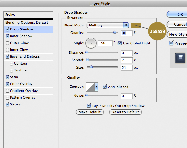Viewport: 187px width, 148px height.
Task: Select Bevel and Emboss in styles list
Action: [25, 57]
